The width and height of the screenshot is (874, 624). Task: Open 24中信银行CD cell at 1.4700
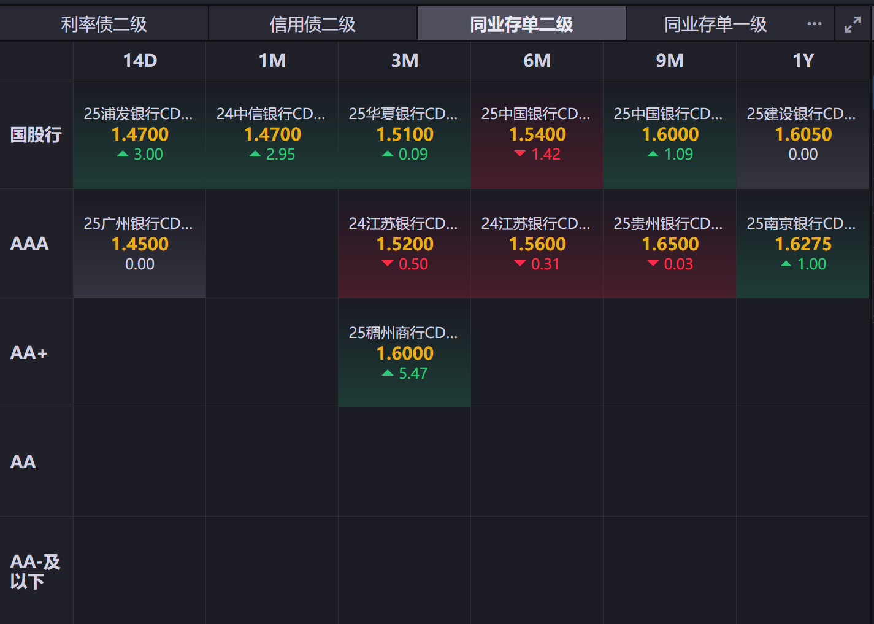pyautogui.click(x=272, y=134)
